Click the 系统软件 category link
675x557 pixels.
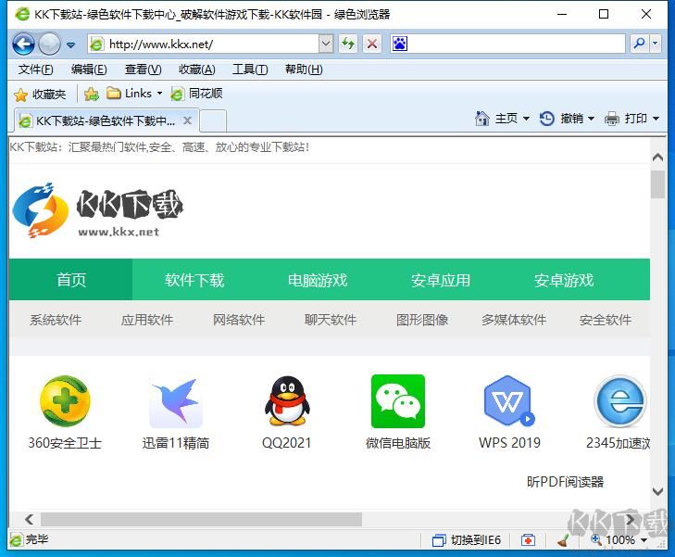click(56, 320)
